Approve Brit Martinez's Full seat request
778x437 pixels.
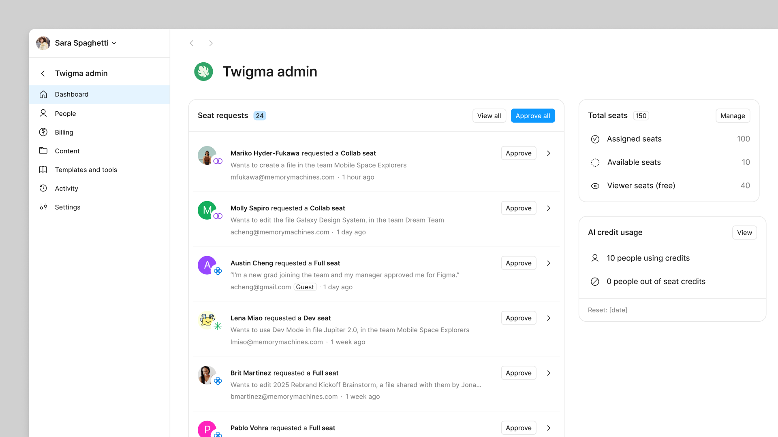(519, 373)
